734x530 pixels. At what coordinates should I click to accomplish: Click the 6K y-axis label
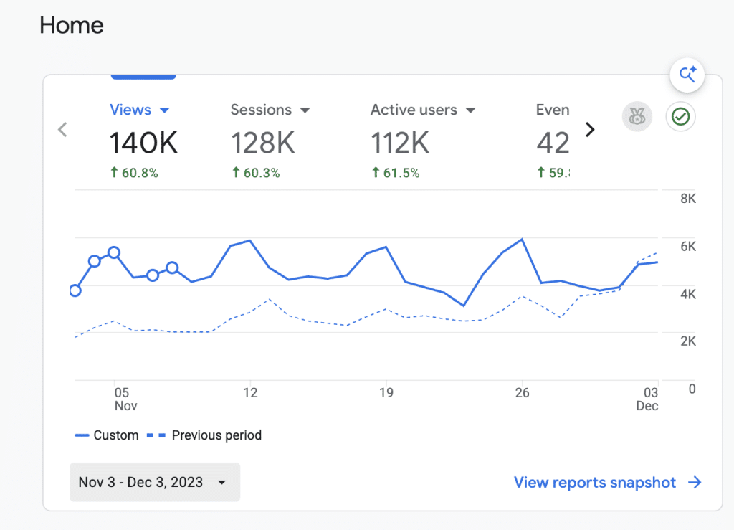pyautogui.click(x=688, y=246)
